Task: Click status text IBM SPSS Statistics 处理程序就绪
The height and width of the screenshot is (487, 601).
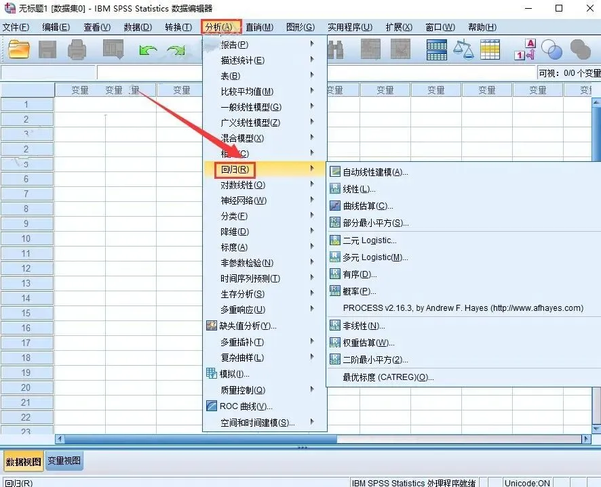Action: pyautogui.click(x=414, y=483)
